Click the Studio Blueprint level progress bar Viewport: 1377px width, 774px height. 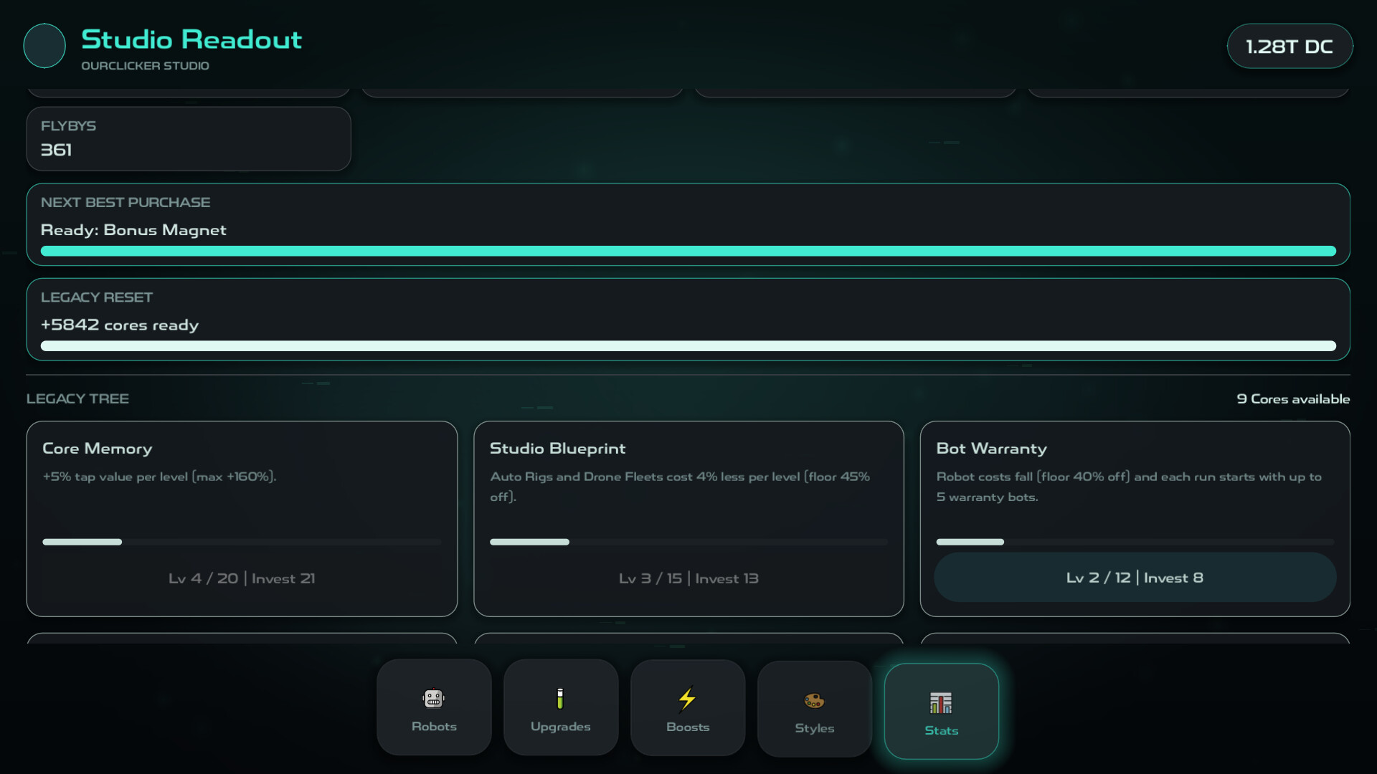(x=688, y=542)
